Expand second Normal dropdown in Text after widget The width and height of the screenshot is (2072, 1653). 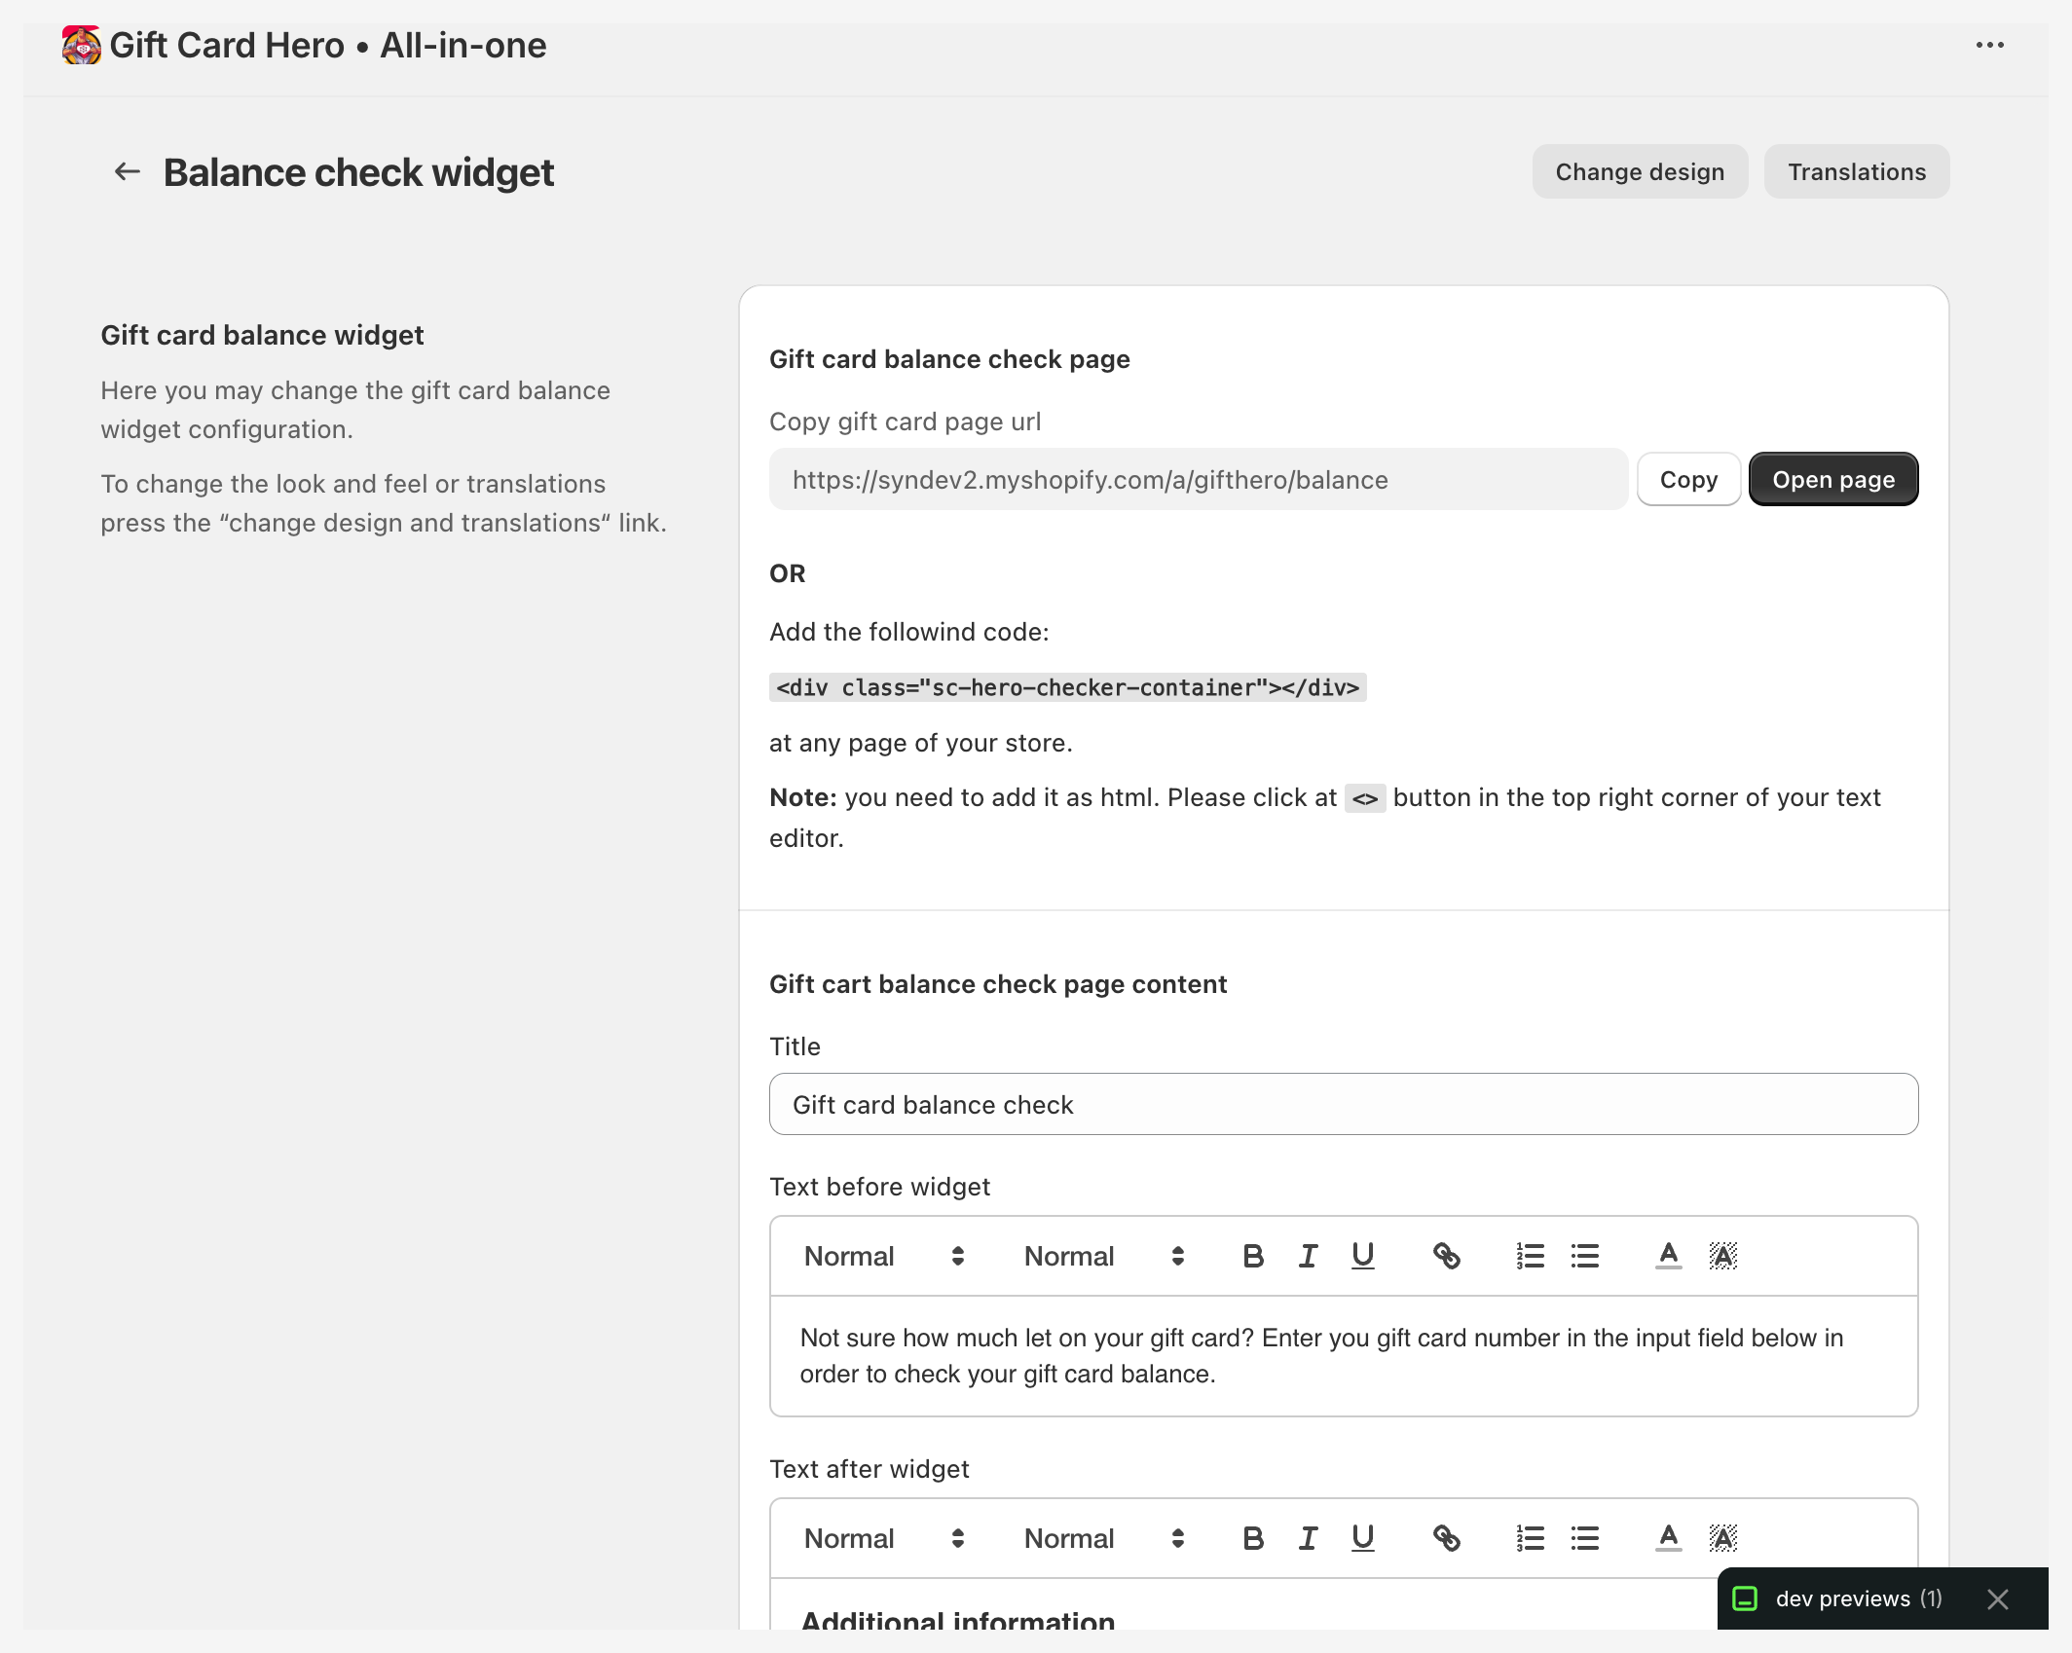pos(1103,1538)
